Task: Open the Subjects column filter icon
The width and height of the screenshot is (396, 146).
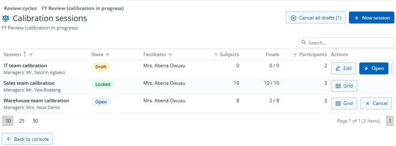Action: pyautogui.click(x=216, y=55)
